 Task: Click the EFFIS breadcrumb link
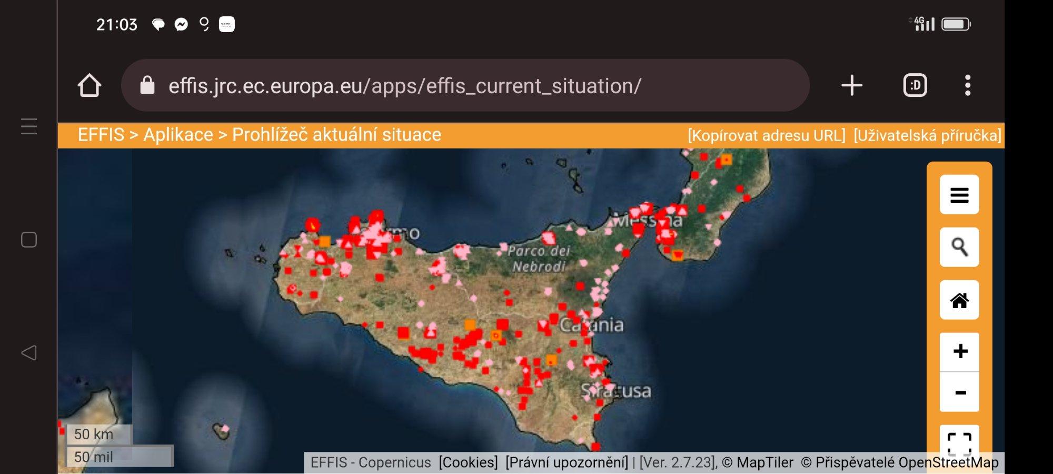pos(101,135)
